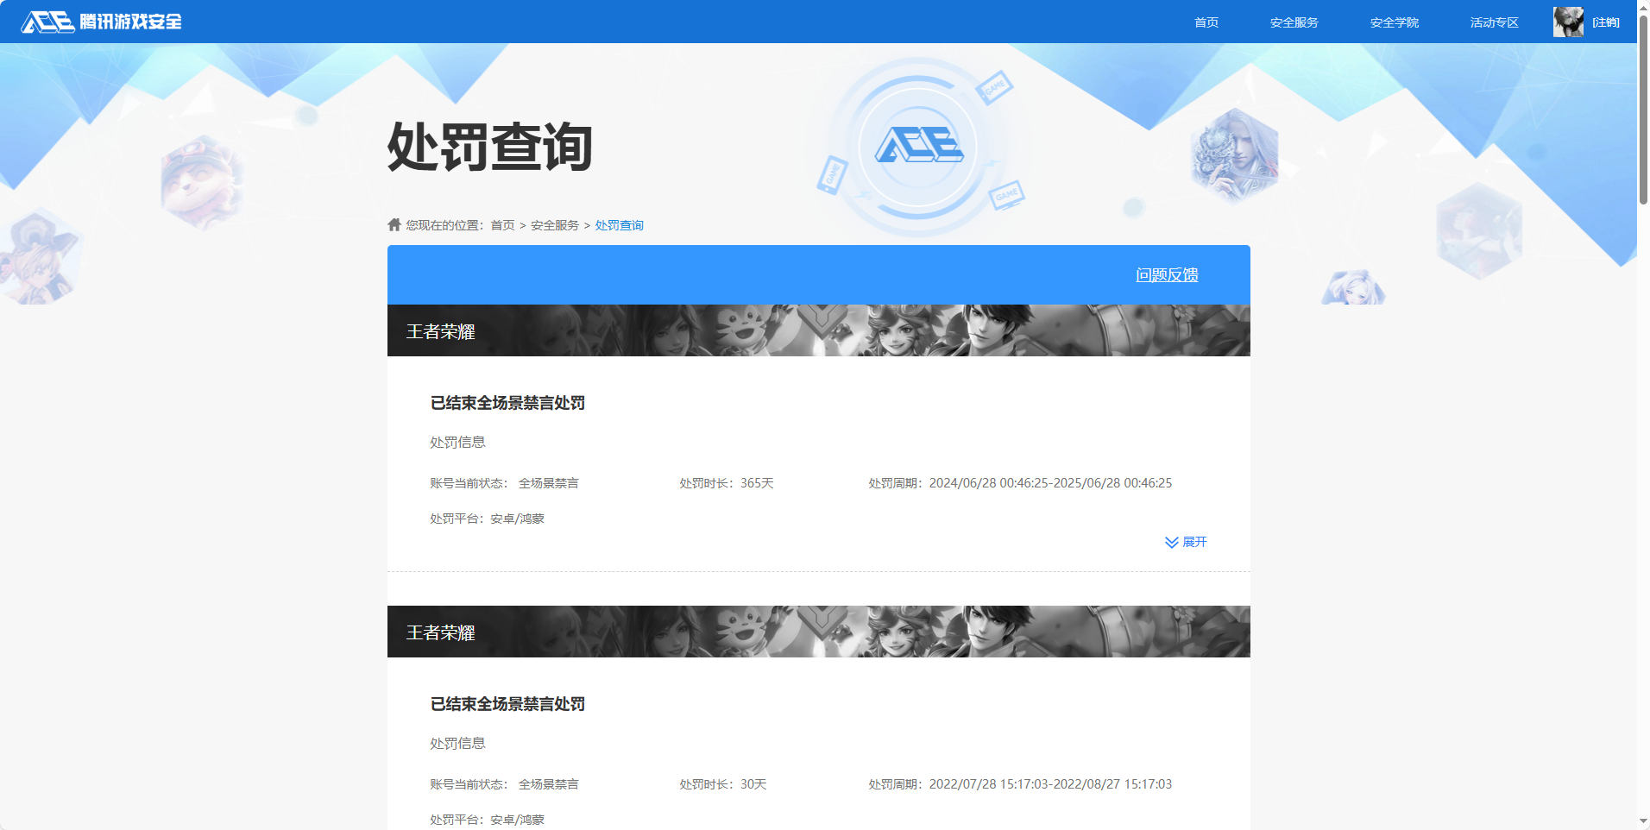Click the home icon in the breadcrumb
The image size is (1650, 830).
tap(393, 223)
